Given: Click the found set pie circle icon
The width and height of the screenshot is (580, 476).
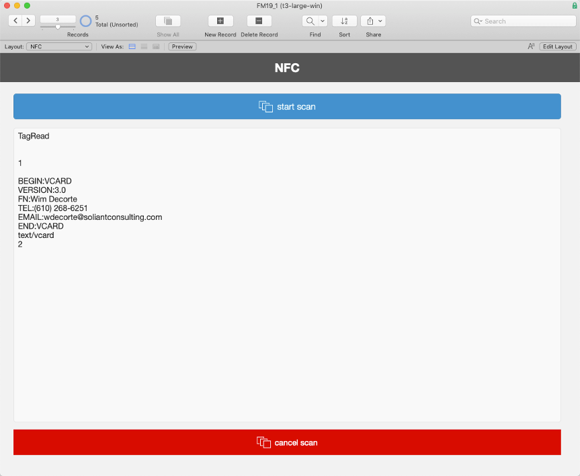Looking at the screenshot, I should point(85,21).
